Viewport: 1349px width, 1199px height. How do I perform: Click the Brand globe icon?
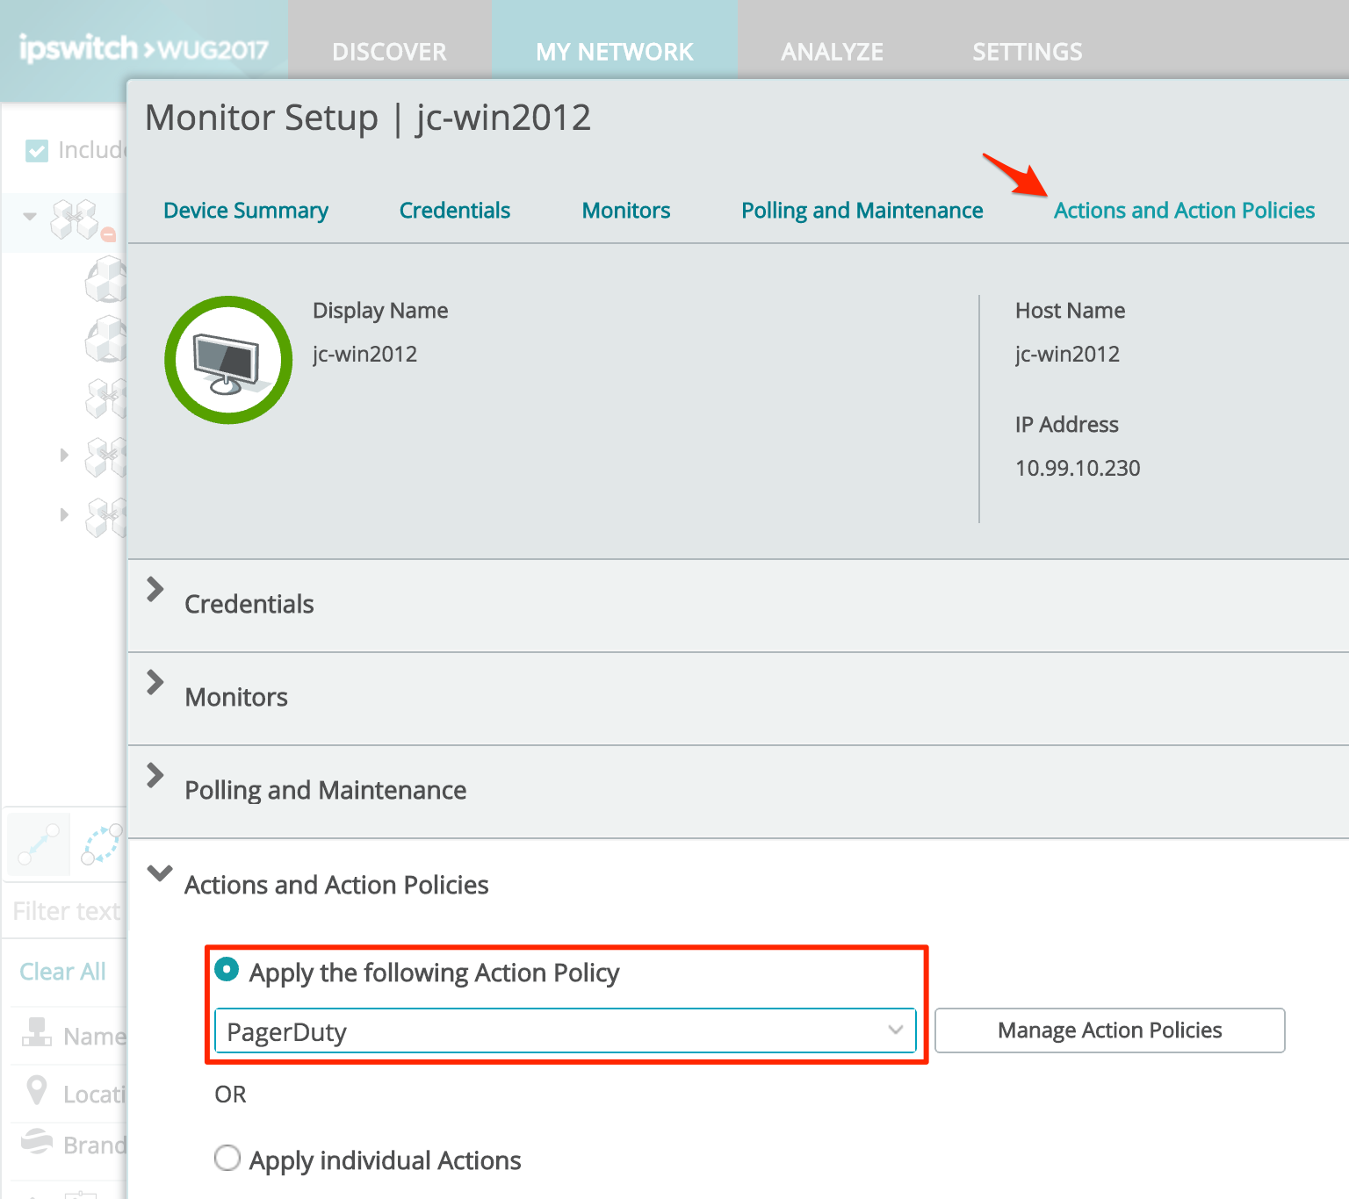coord(37,1142)
